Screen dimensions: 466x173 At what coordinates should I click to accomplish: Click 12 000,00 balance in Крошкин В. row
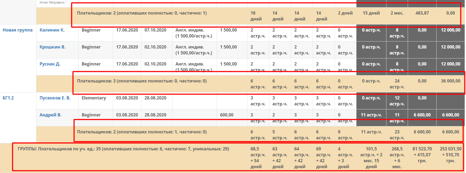click(x=451, y=47)
